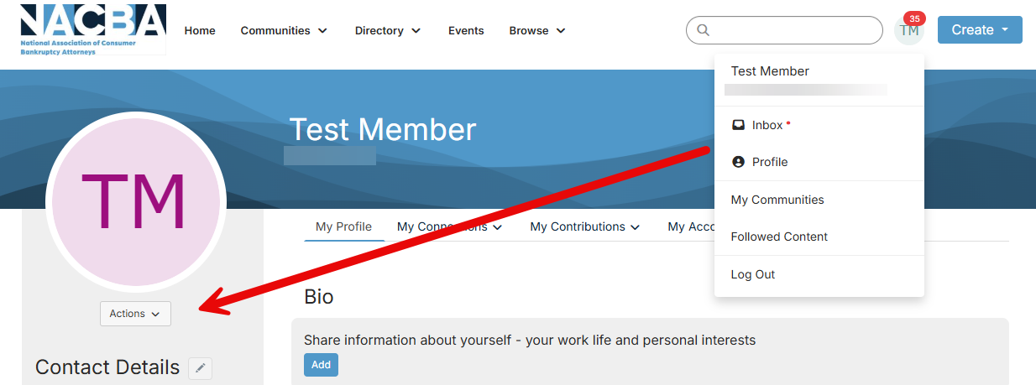Viewport: 1036px width, 385px height.
Task: Go to the Home page link
Action: (200, 30)
